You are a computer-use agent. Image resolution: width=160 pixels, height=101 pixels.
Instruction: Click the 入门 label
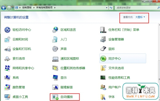pos(63,39)
